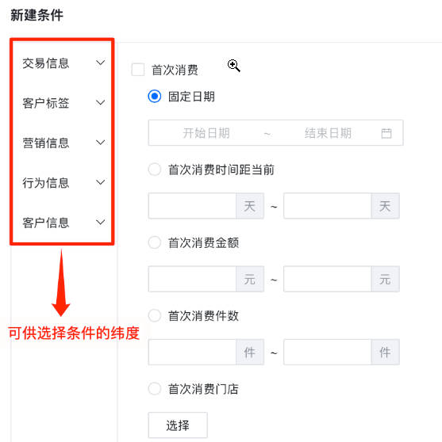Screen dimensions: 442x442
Task: Select the 固定日期 radio button
Action: tap(155, 97)
